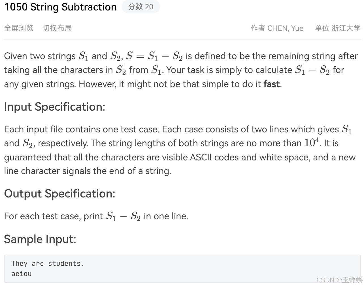
Task: Select the problem title 1050 String Subtraction
Action: click(60, 7)
